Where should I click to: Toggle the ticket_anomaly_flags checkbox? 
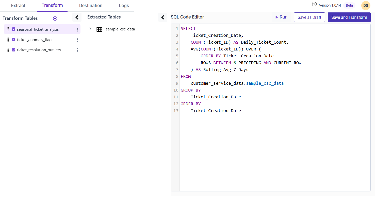pos(14,40)
